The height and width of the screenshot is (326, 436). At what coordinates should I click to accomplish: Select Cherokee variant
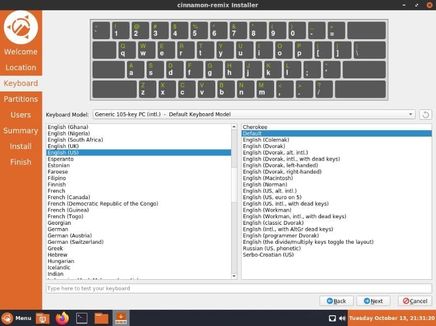(336, 127)
